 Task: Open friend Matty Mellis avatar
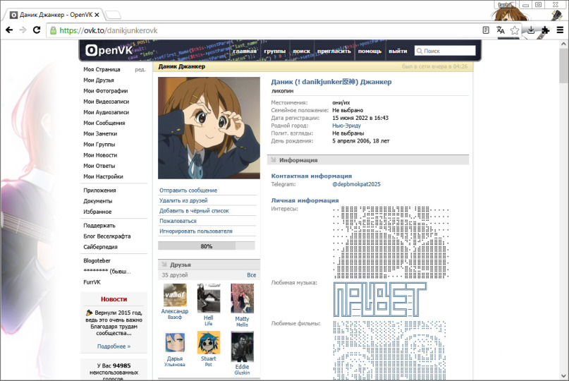243,298
